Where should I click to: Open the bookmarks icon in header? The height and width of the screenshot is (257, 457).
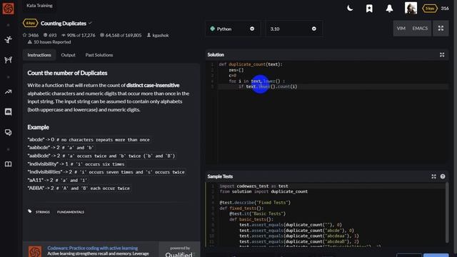pos(369,9)
